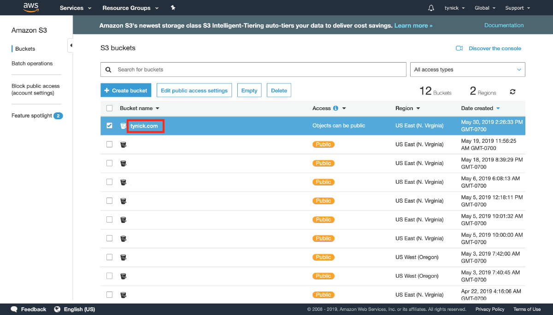Image resolution: width=553 pixels, height=315 pixels.
Task: Click Discover the console link
Action: tap(495, 48)
